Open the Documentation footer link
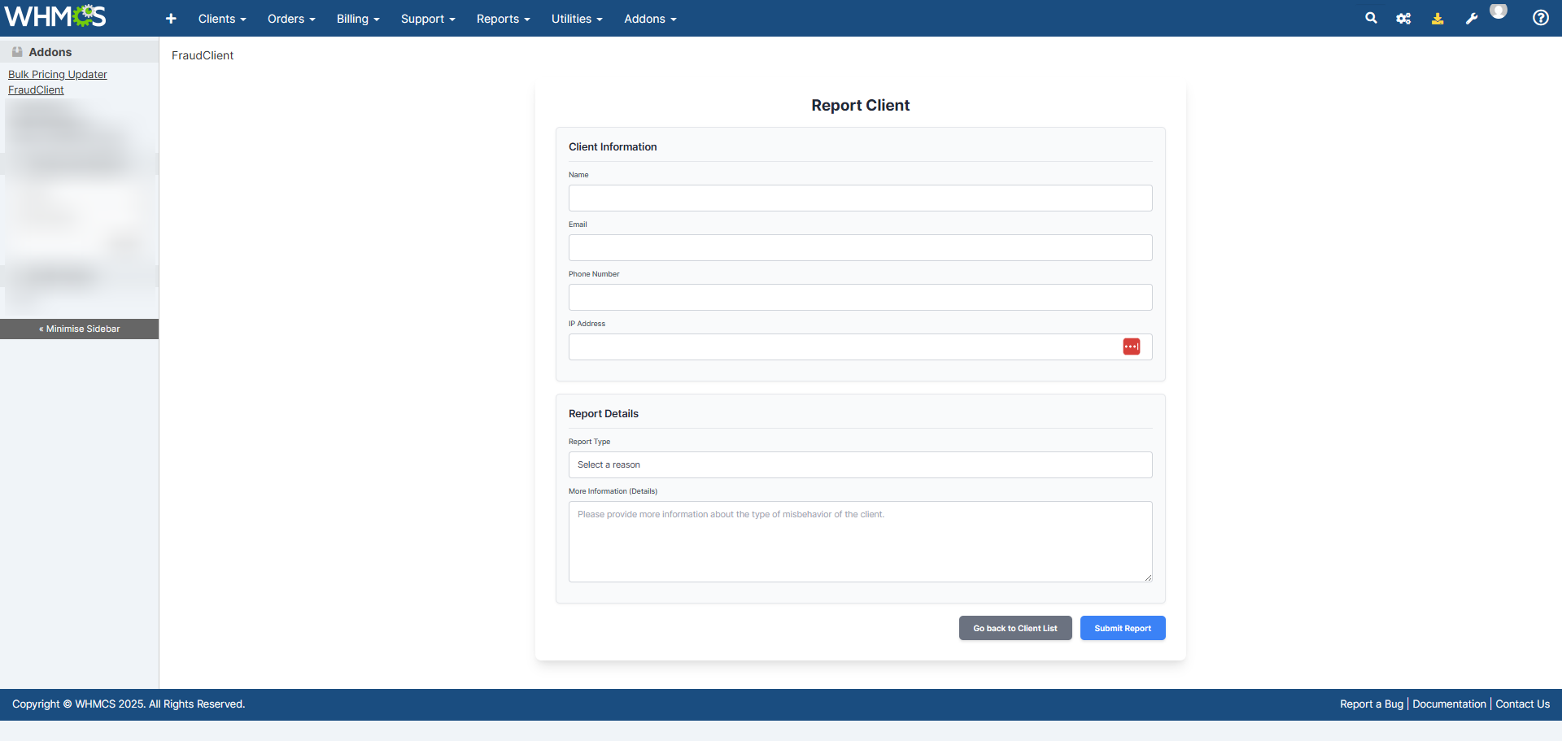1562x741 pixels. pyautogui.click(x=1449, y=704)
